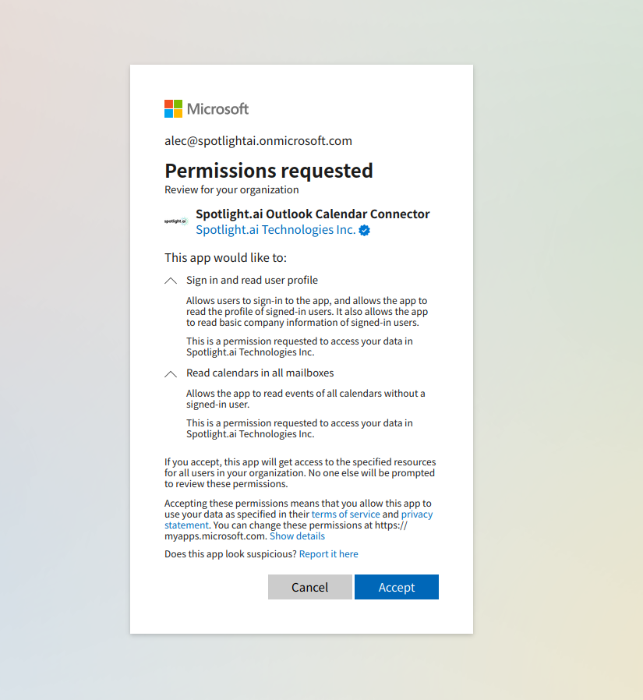Collapse the Sign in and read user profile chevron

[171, 281]
